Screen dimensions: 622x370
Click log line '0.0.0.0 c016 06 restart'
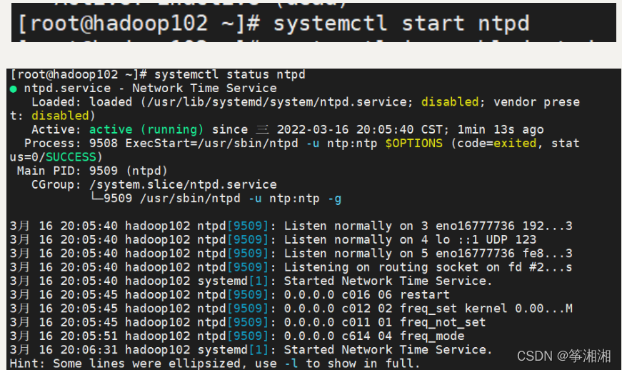[x=230, y=295]
